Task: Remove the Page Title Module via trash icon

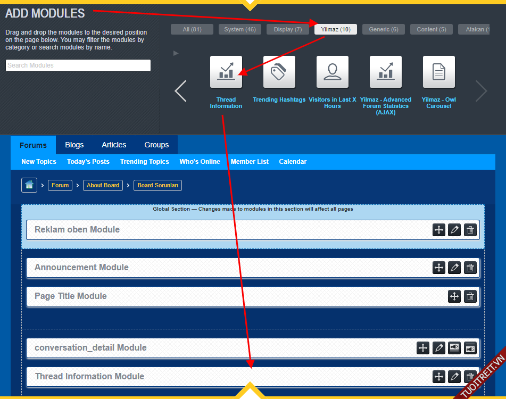Action: coord(470,296)
